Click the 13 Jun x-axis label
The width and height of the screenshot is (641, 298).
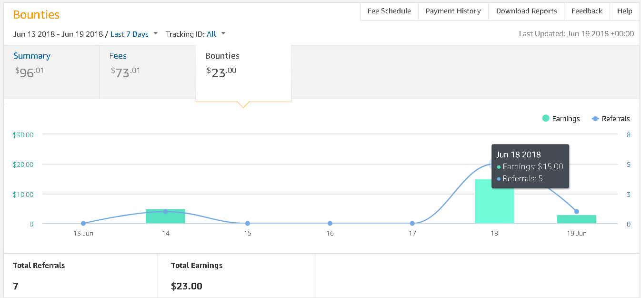click(83, 233)
